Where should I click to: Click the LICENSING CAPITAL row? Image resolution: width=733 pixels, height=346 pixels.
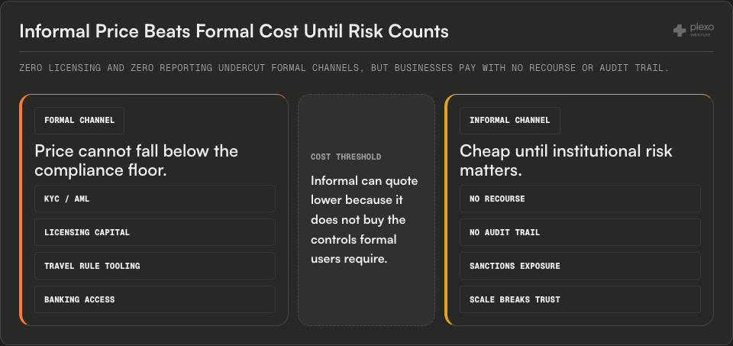(155, 232)
